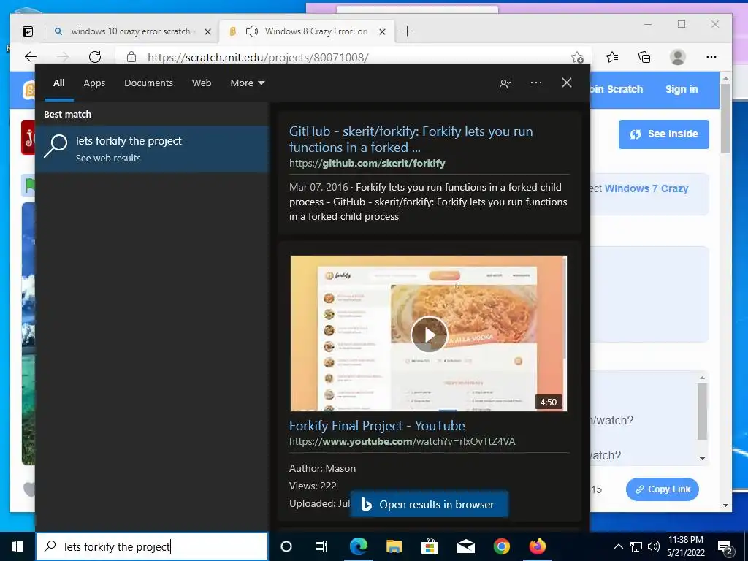Image resolution: width=748 pixels, height=561 pixels.
Task: Open Microsoft Store taskbar icon
Action: (x=430, y=546)
